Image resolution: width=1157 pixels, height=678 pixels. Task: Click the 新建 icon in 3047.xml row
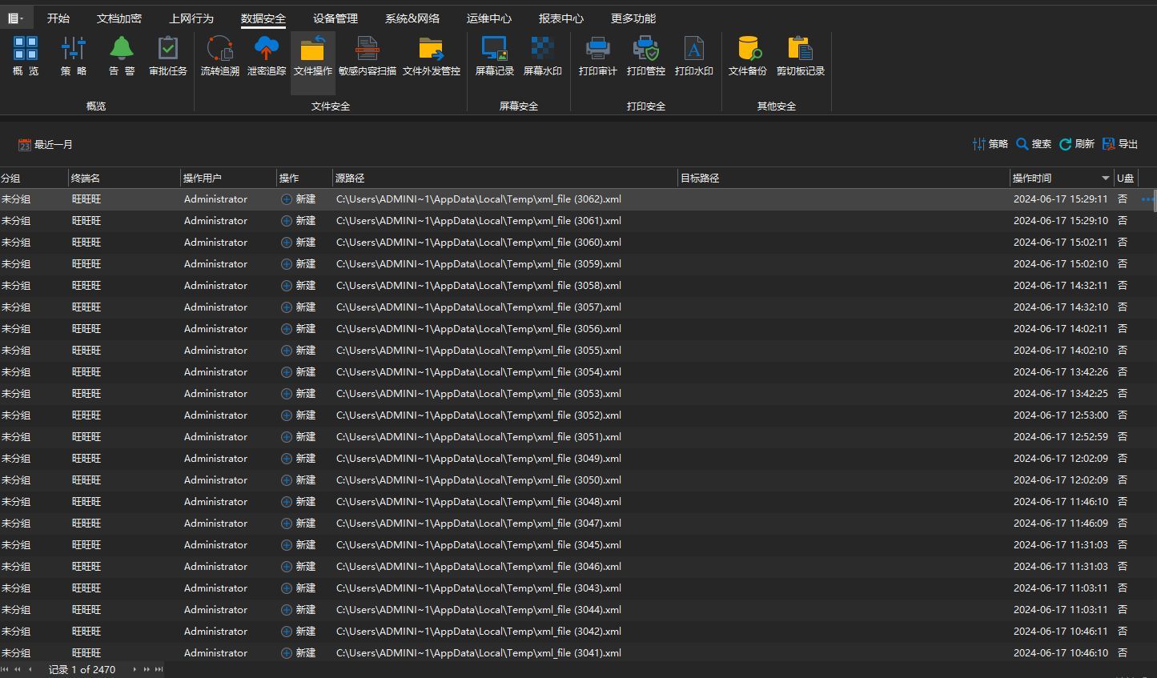pos(287,524)
